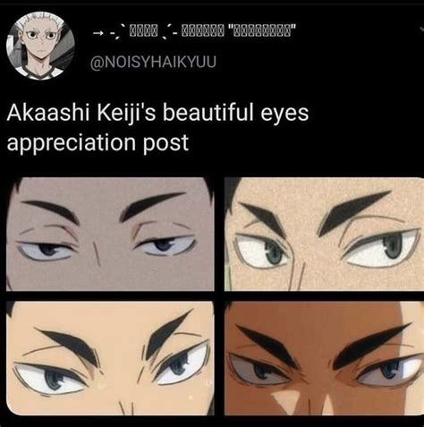The width and height of the screenshot is (424, 427).
Task: Open the bottom-left peach-toned eyes image
Action: tap(110, 358)
